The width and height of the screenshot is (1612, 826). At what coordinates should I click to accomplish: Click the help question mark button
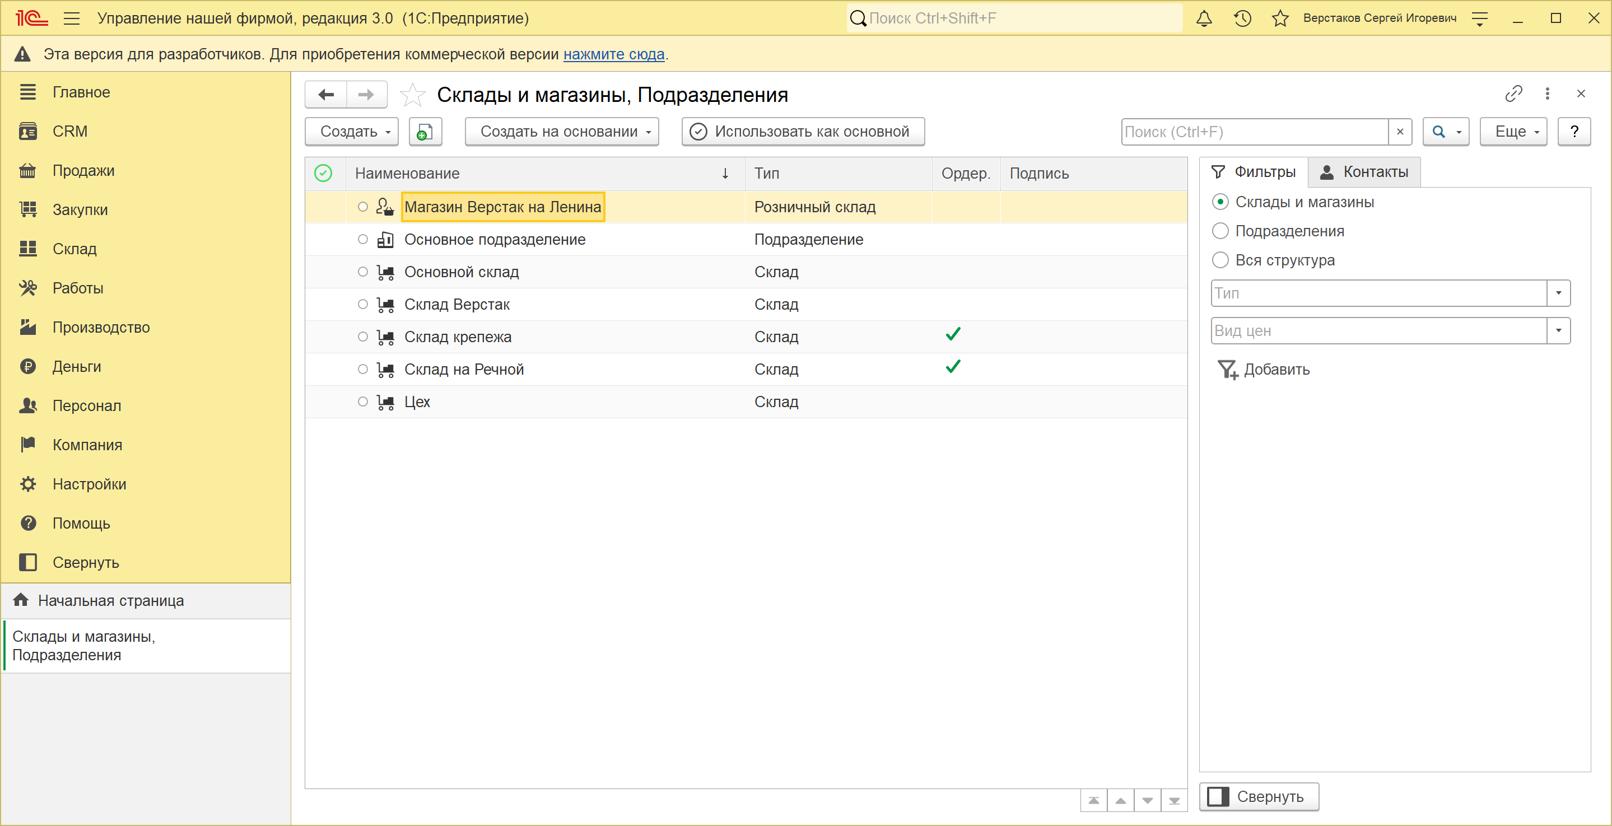pyautogui.click(x=1574, y=132)
